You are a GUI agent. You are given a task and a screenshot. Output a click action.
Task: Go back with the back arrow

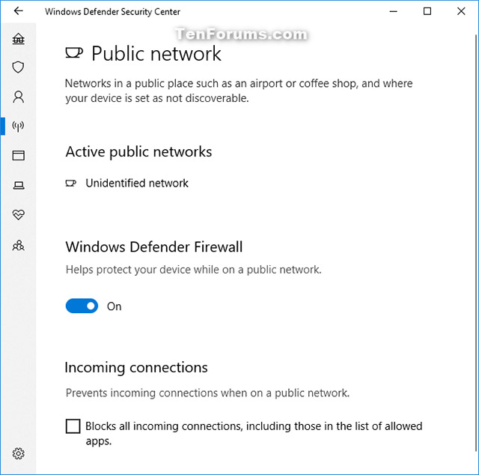(18, 11)
